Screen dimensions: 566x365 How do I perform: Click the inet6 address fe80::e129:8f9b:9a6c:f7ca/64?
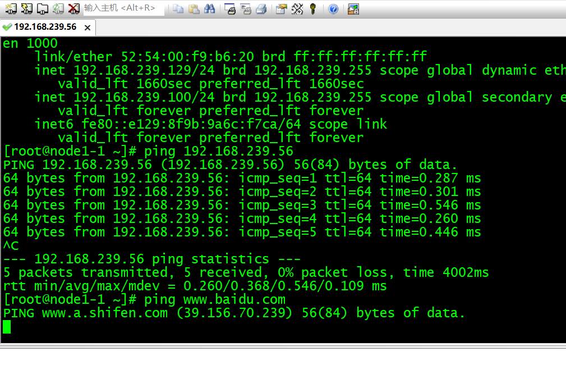pos(191,124)
